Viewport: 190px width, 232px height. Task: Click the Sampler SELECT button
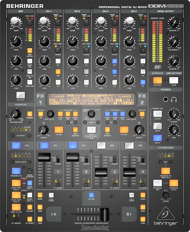pyautogui.click(x=30, y=207)
